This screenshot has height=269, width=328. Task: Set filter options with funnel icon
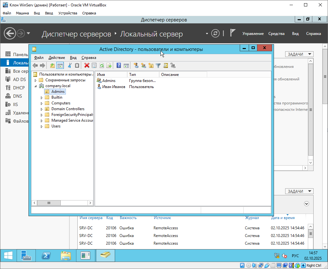coord(158,66)
